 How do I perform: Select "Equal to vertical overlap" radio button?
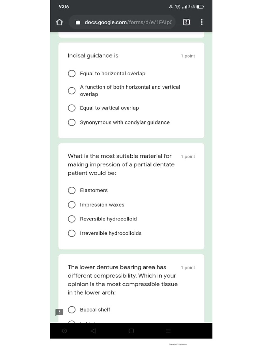tap(72, 108)
